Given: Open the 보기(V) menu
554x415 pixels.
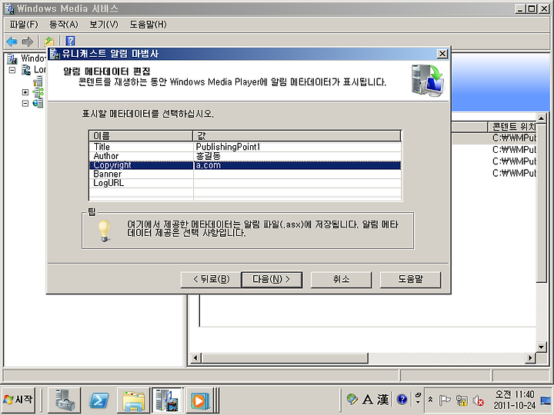Looking at the screenshot, I should point(104,25).
